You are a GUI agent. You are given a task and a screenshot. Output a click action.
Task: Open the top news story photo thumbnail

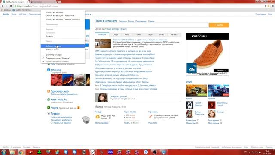(103, 43)
